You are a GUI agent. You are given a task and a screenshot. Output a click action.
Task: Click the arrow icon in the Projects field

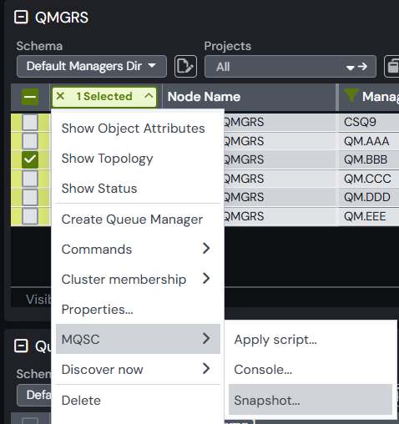coord(362,67)
